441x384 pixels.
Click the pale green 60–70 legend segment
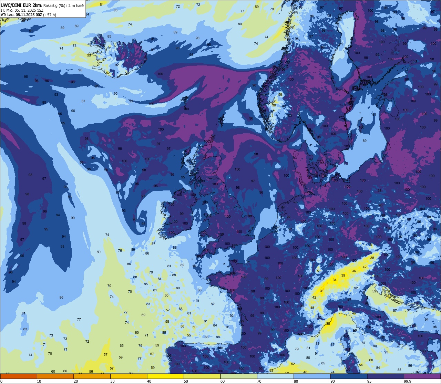(238, 376)
